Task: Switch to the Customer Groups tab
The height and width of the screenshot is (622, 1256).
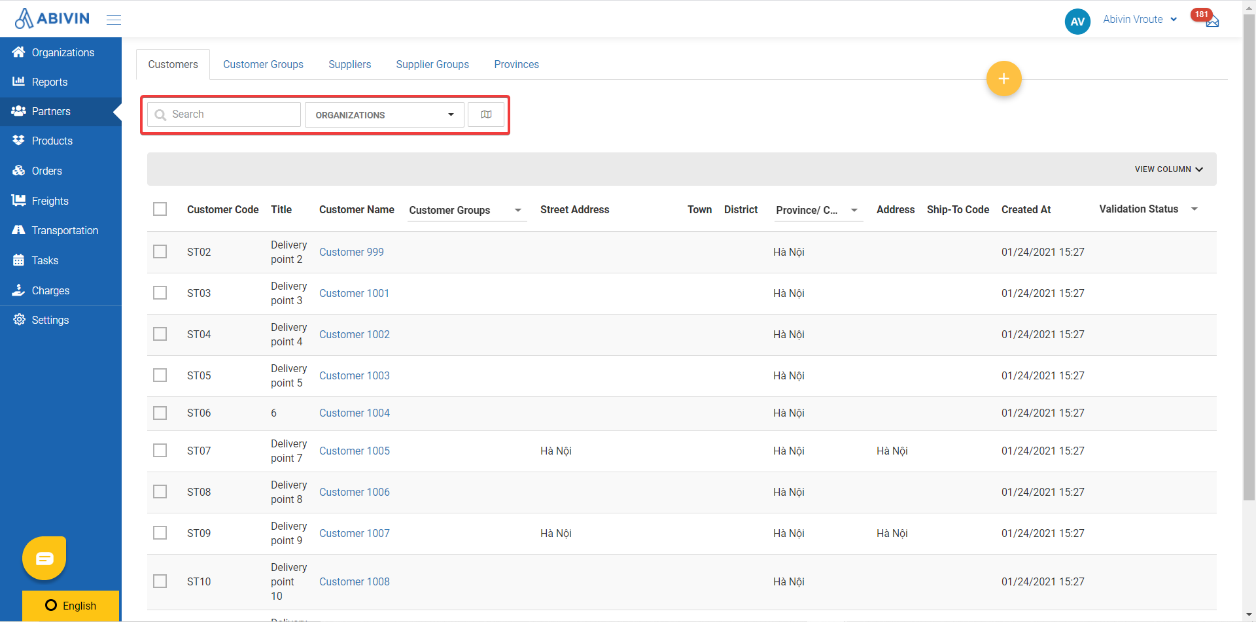Action: coord(263,64)
